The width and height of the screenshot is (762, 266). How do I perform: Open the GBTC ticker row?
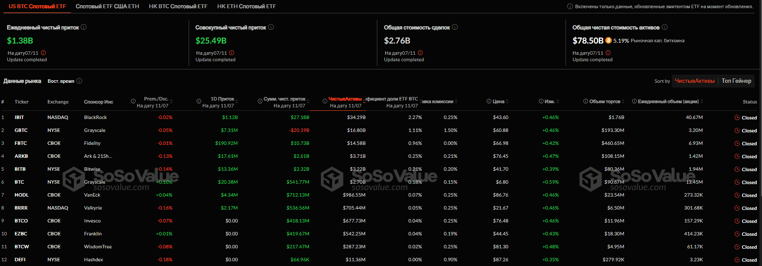21,130
